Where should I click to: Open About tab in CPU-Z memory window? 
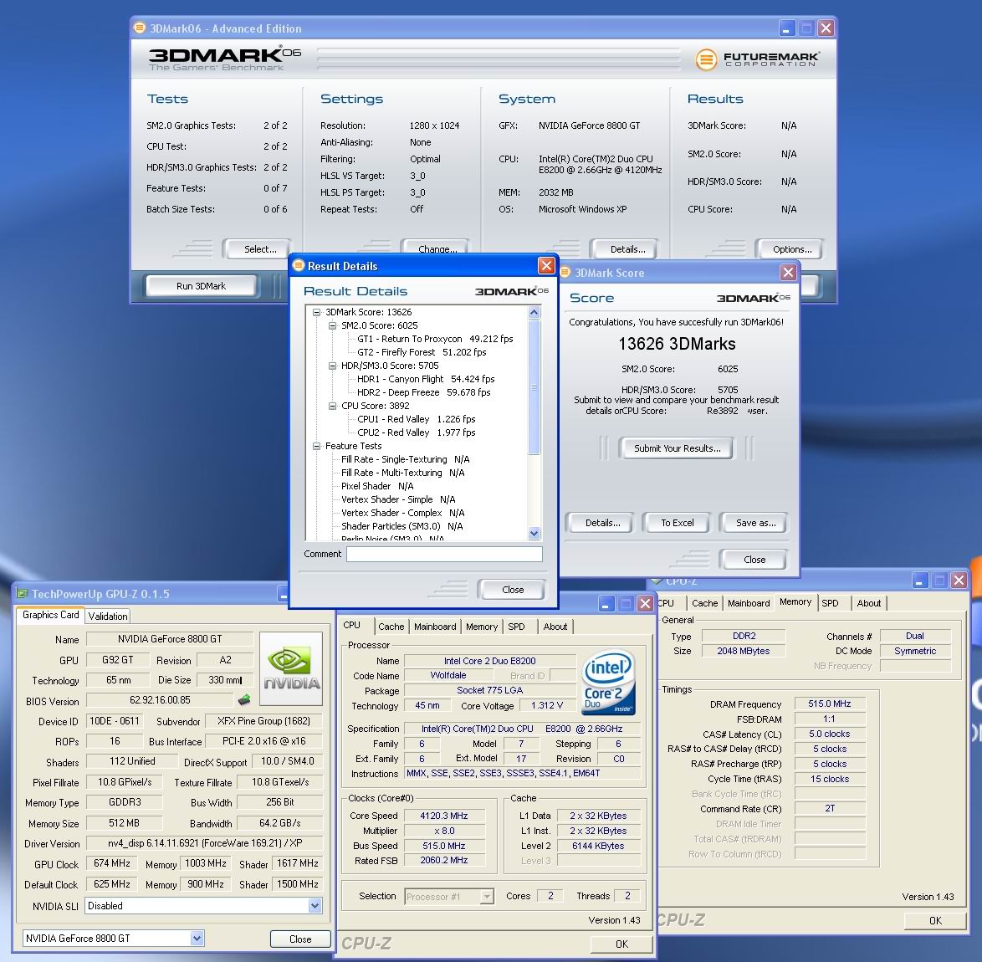(x=869, y=603)
